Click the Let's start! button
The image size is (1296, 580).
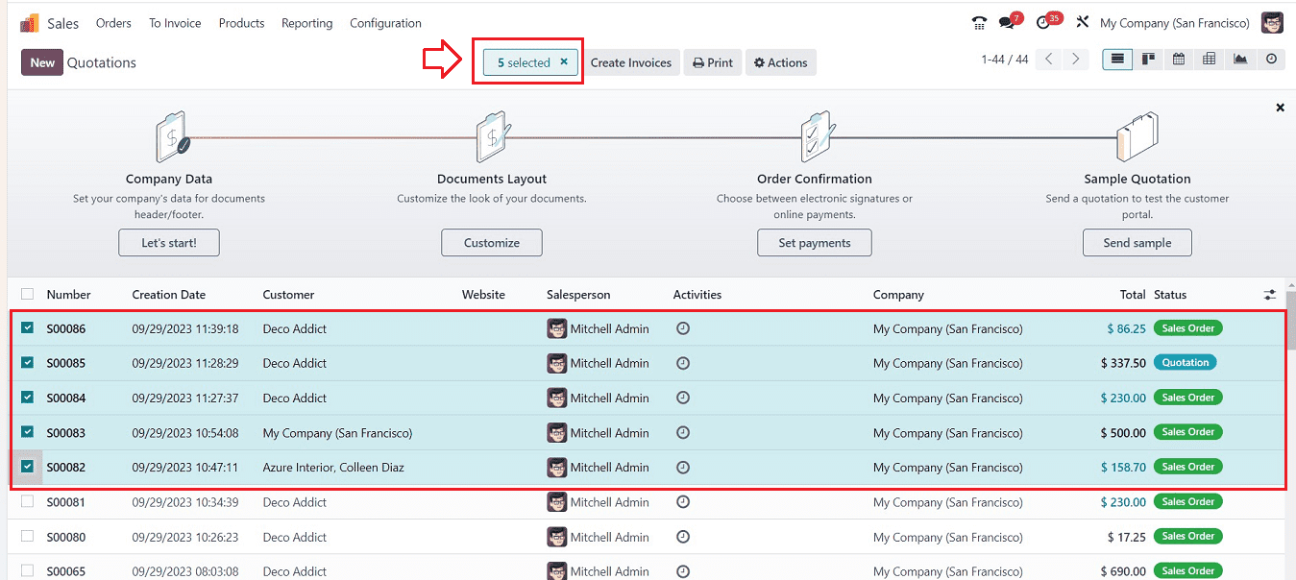click(x=169, y=243)
